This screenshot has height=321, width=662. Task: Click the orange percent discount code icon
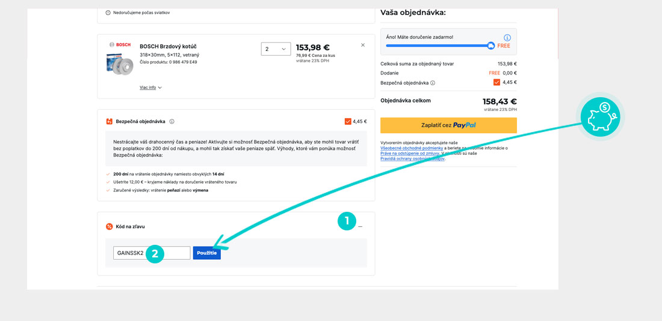109,226
